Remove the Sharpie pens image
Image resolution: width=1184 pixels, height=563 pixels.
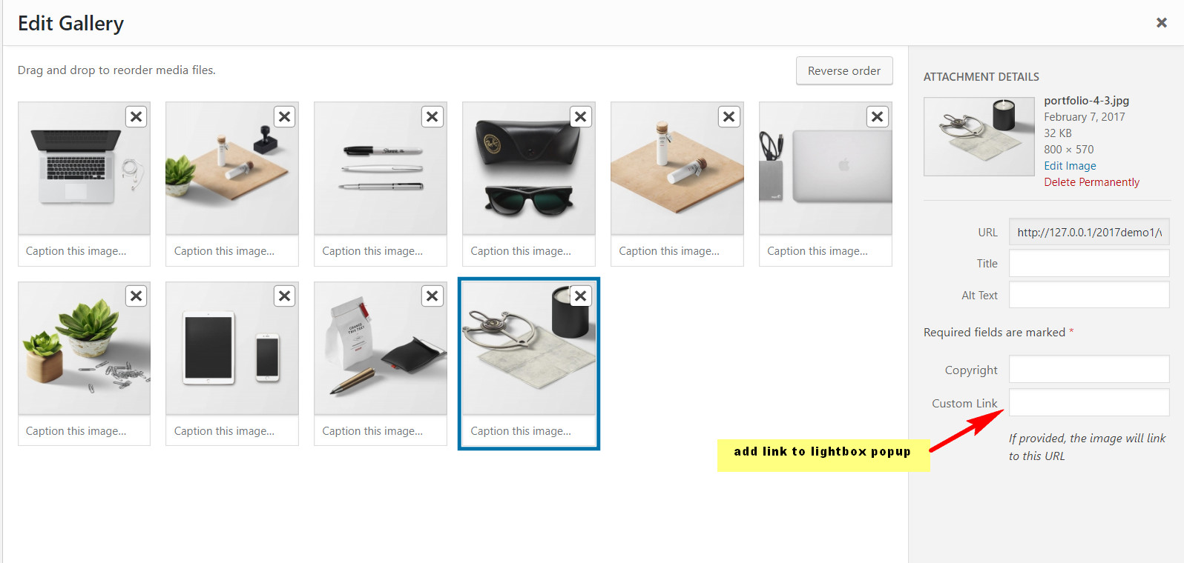pos(433,116)
